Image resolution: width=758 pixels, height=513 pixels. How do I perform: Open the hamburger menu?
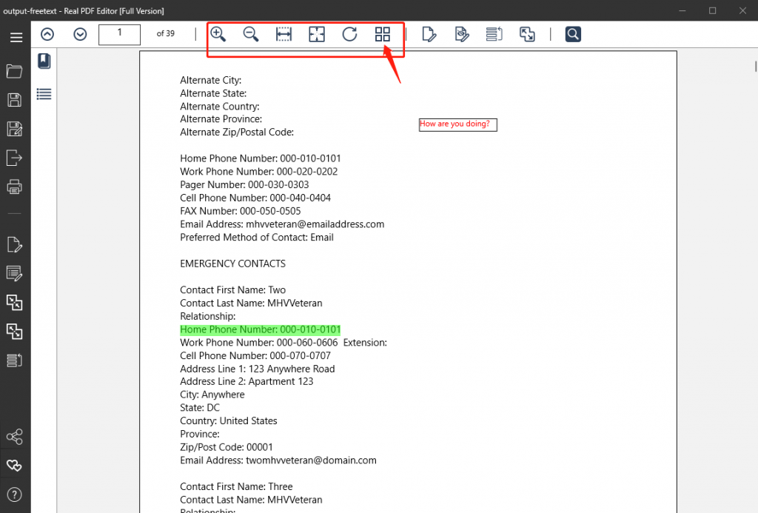tap(16, 37)
